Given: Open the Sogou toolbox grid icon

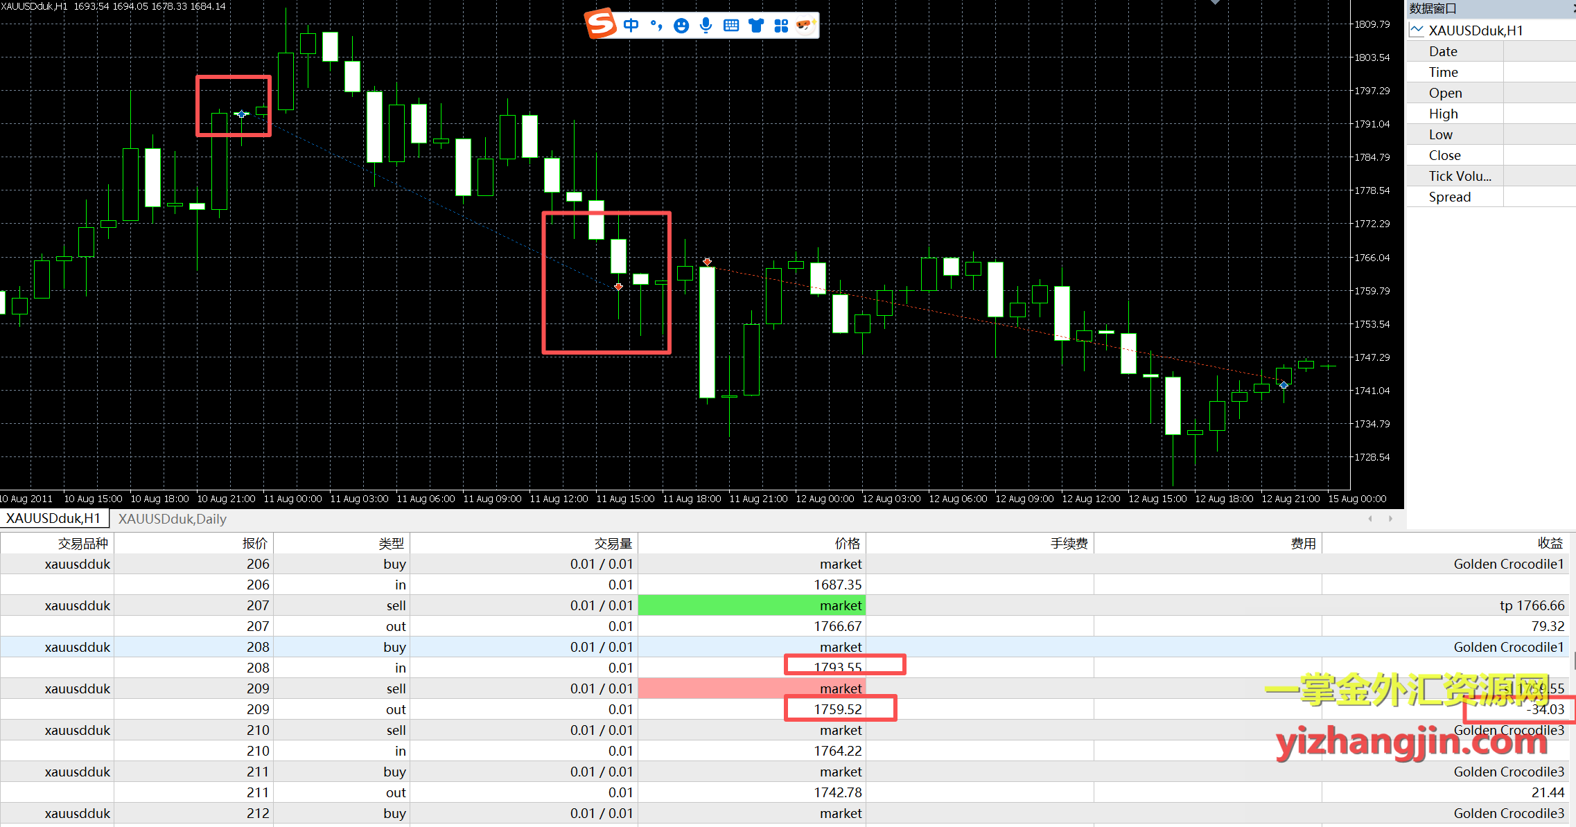Looking at the screenshot, I should pyautogui.click(x=781, y=26).
